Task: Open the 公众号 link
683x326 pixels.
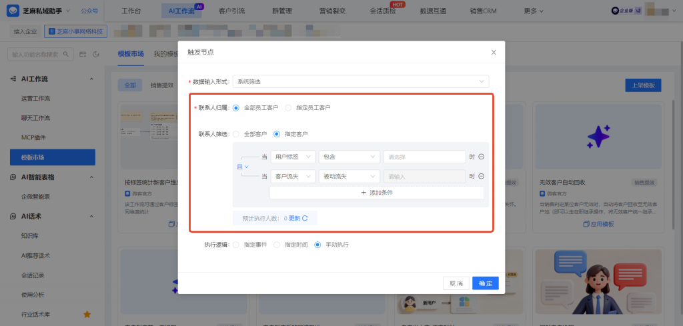Action: point(89,11)
